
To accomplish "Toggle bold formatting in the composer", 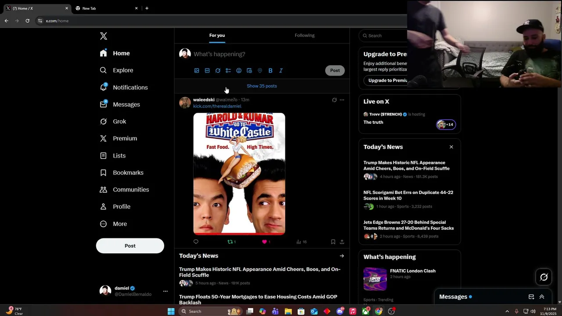I will [x=270, y=71].
